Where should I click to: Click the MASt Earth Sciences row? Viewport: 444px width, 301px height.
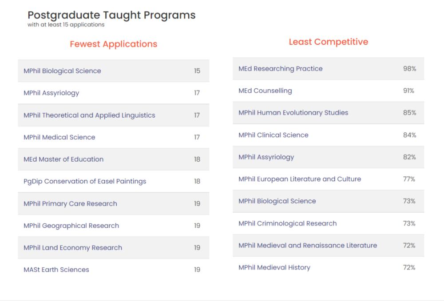[114, 269]
